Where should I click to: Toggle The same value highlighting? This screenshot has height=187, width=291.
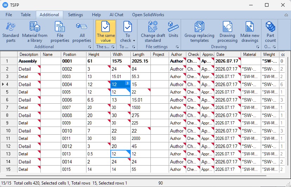[105, 32]
